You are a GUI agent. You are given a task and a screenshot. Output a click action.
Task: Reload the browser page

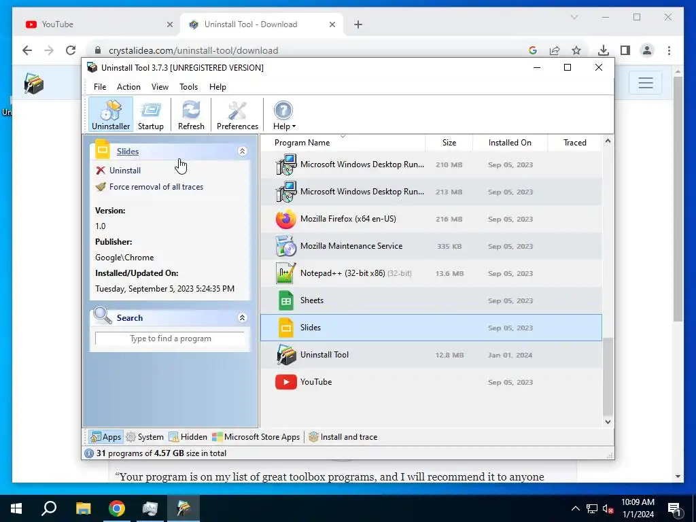tap(71, 50)
